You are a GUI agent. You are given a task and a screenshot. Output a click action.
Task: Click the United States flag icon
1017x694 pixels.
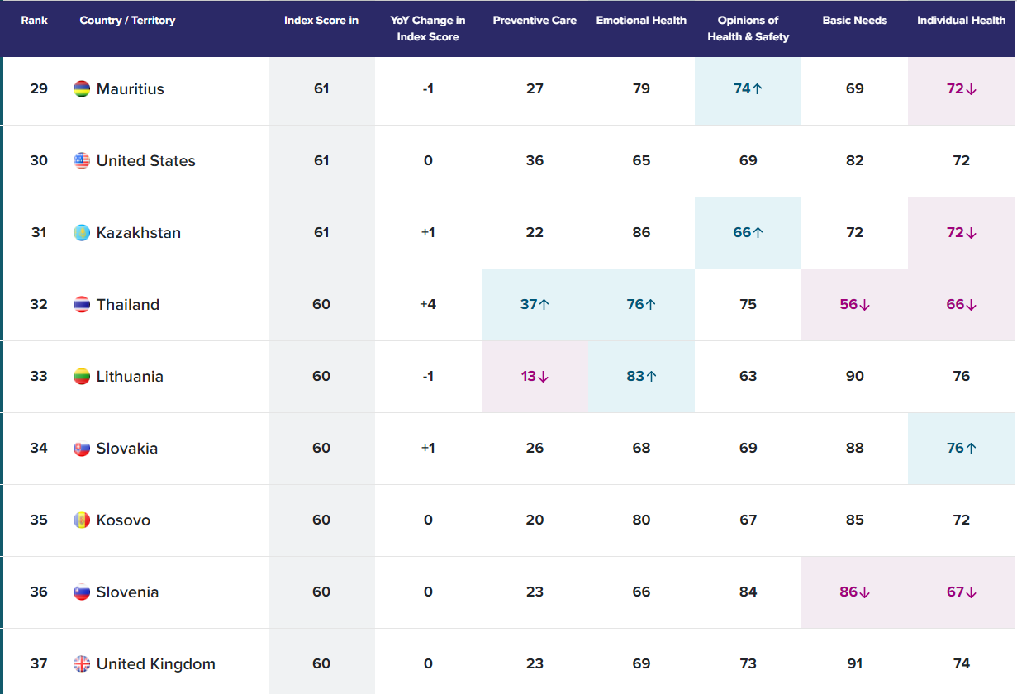82,161
